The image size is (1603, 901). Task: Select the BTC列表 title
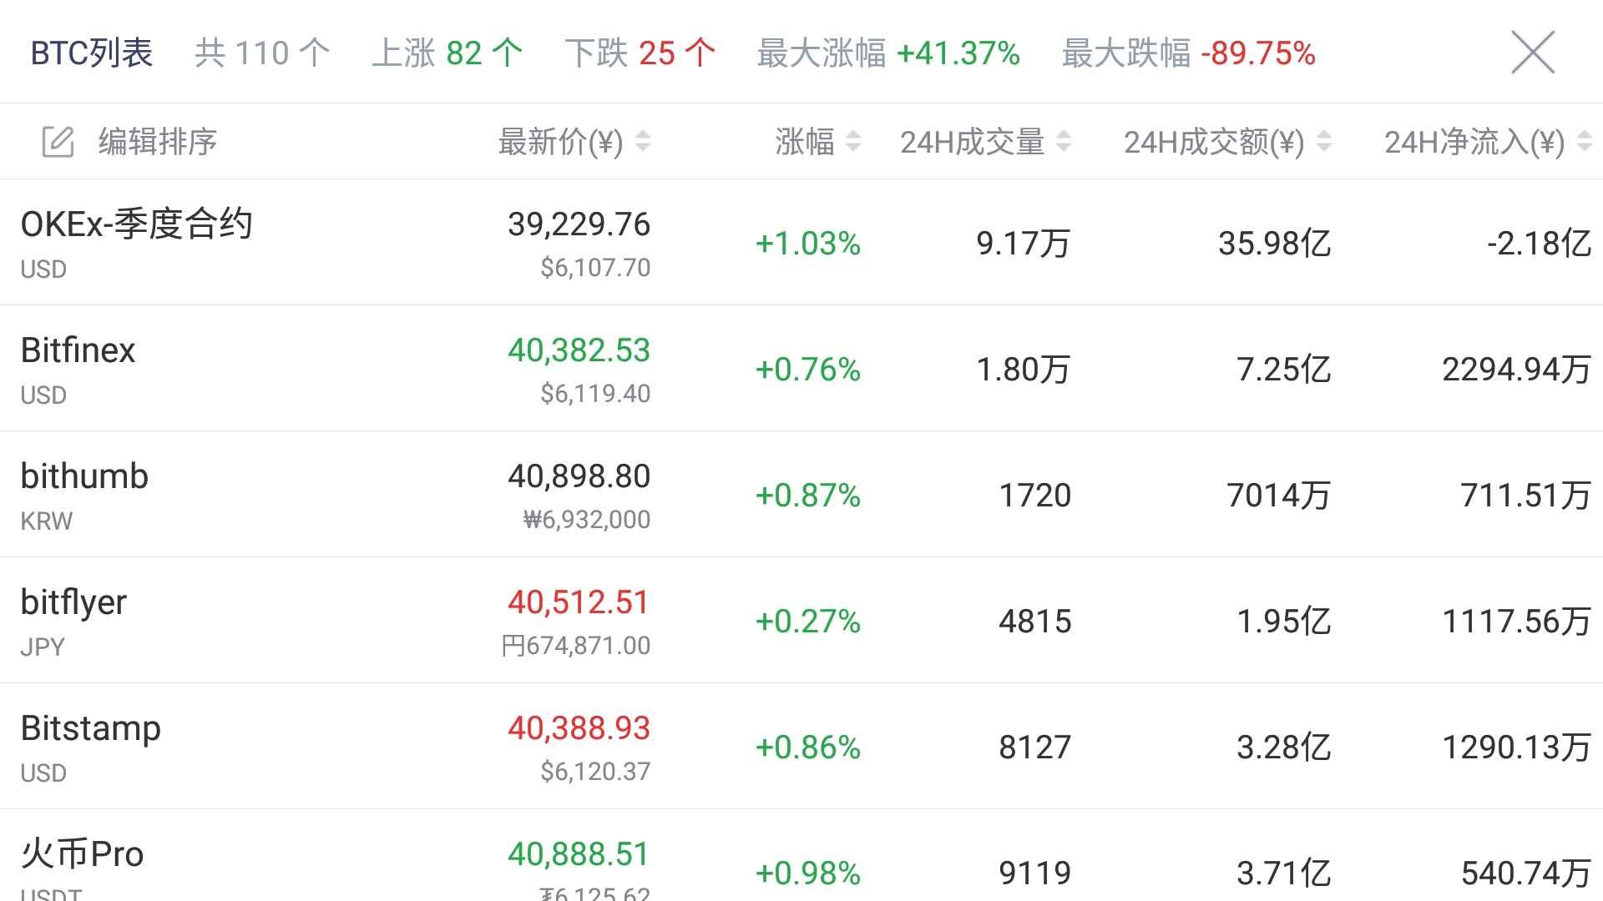(92, 53)
